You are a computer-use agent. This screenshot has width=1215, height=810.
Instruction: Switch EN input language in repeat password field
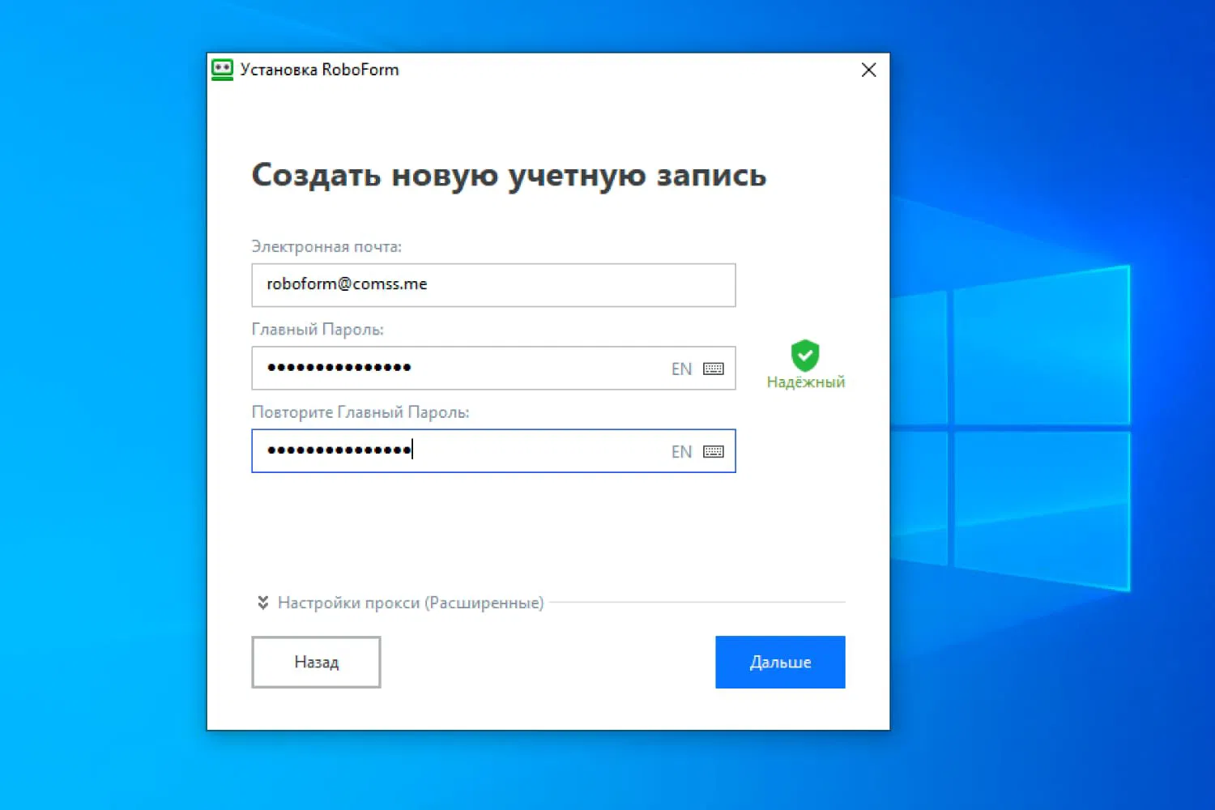681,451
